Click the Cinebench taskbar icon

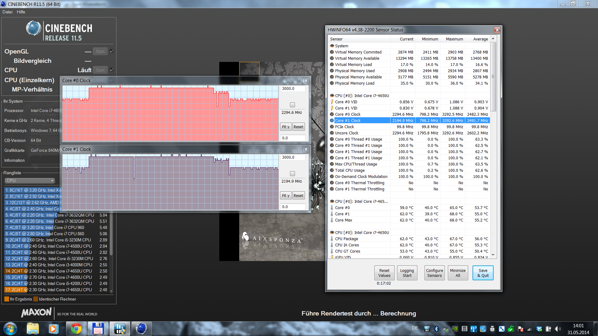point(141,329)
